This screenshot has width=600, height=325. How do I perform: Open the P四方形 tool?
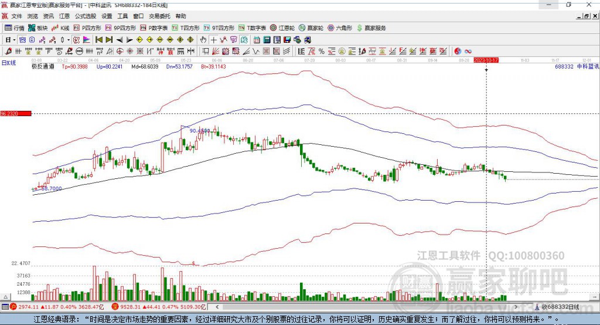[87, 28]
